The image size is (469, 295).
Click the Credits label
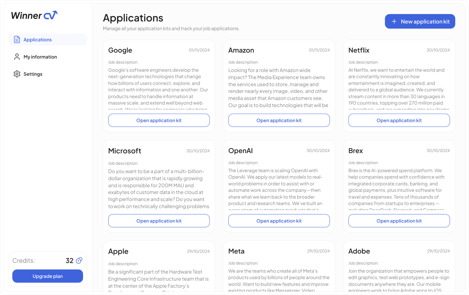[x=24, y=261]
